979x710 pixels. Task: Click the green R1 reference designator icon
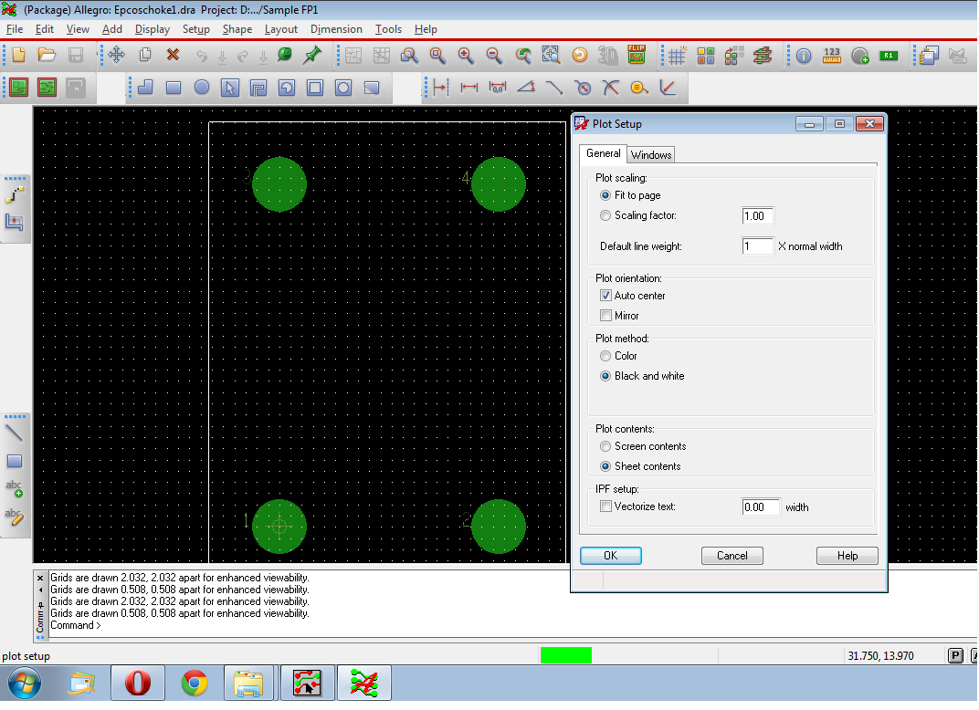pyautogui.click(x=889, y=56)
